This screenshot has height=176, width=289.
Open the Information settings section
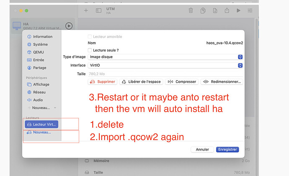pos(40,37)
